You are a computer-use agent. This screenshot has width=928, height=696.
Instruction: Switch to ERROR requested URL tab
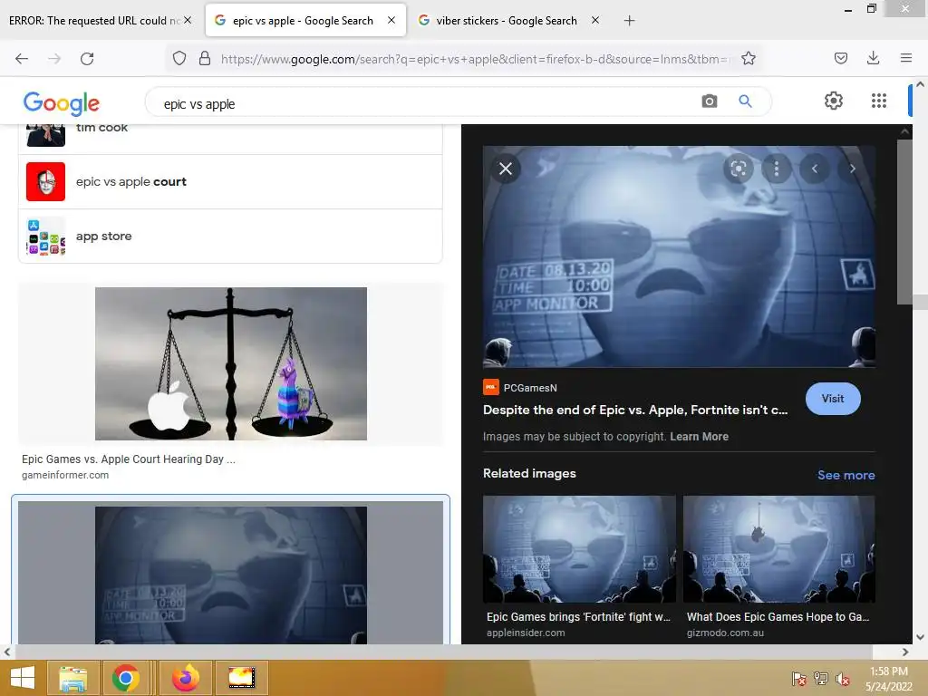point(94,20)
